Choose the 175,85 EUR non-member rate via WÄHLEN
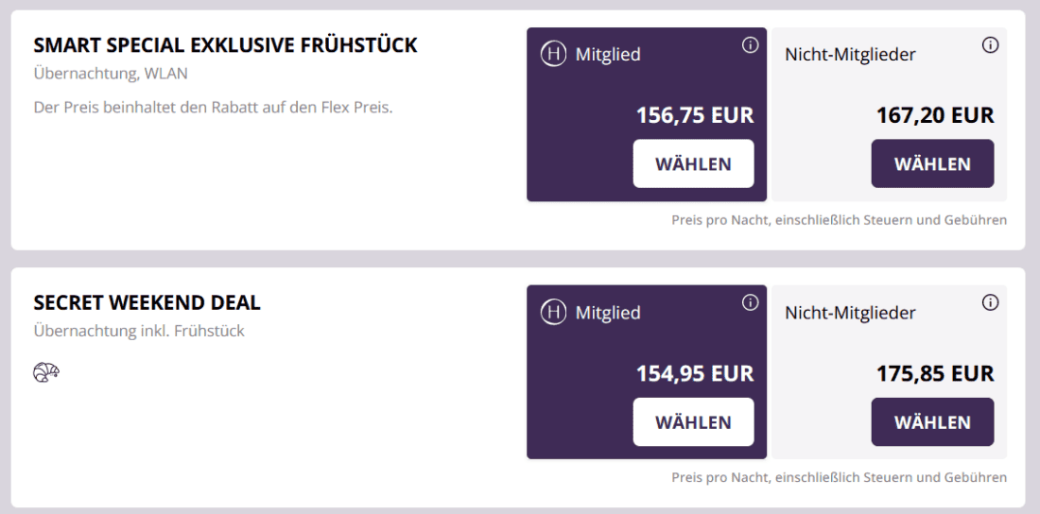The image size is (1040, 514). tap(932, 421)
